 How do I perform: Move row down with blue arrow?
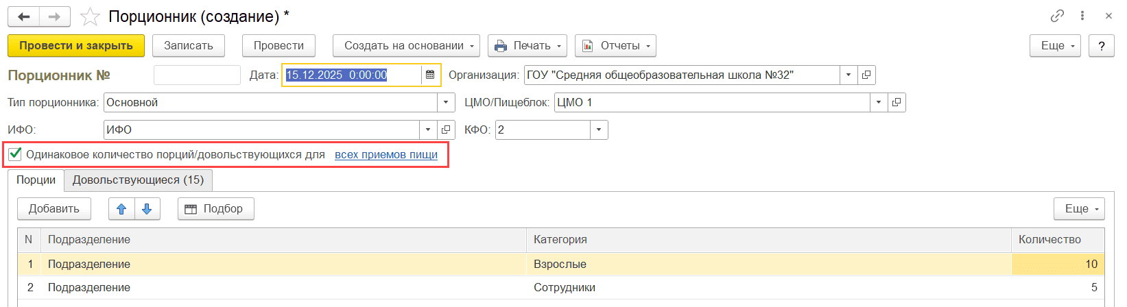tap(147, 209)
